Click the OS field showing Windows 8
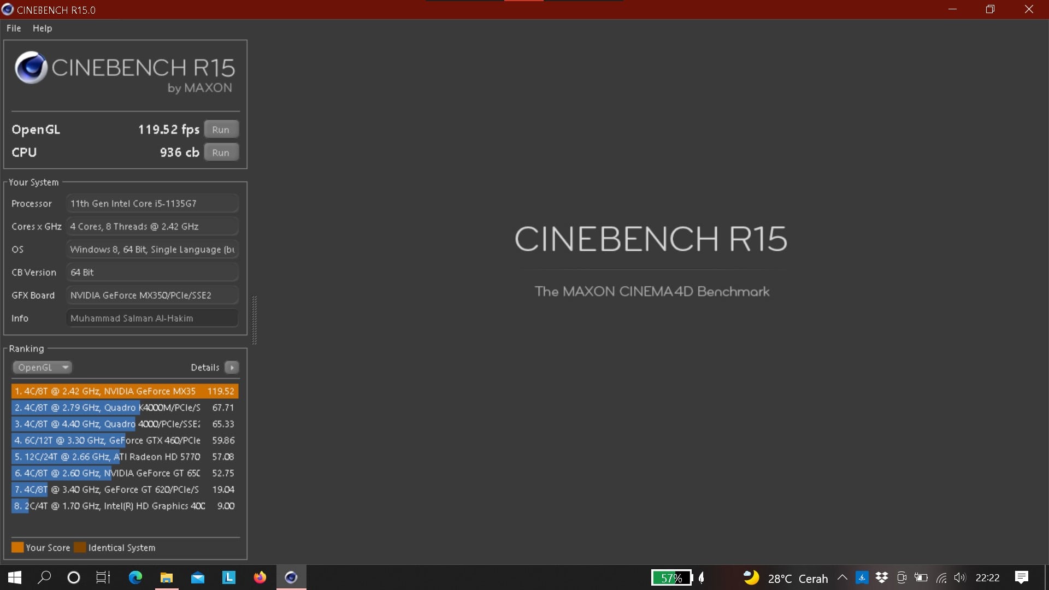The height and width of the screenshot is (590, 1049). [152, 249]
